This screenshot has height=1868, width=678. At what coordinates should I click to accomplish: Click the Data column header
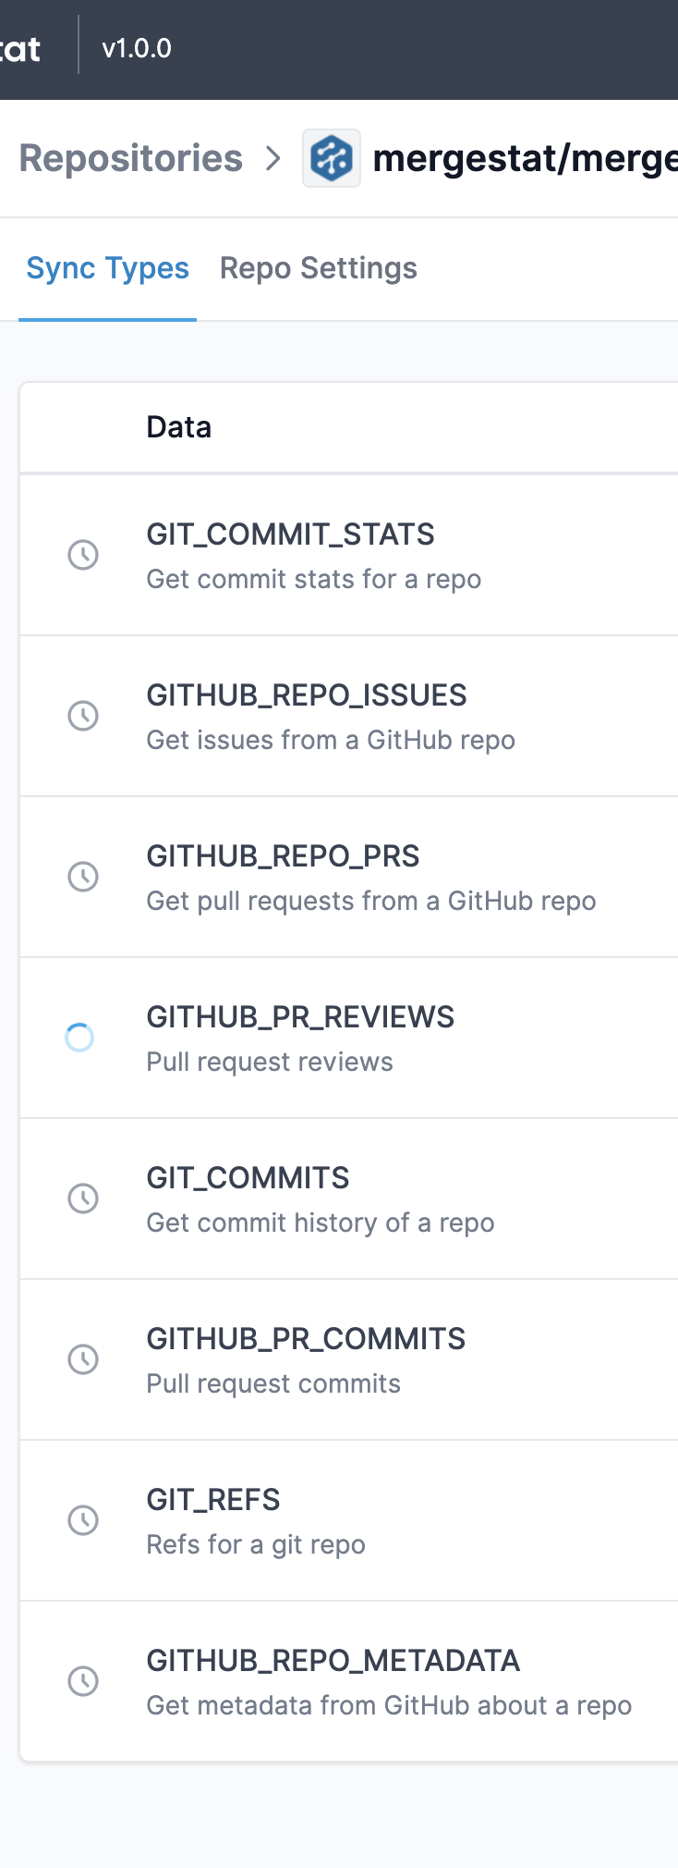coord(178,426)
